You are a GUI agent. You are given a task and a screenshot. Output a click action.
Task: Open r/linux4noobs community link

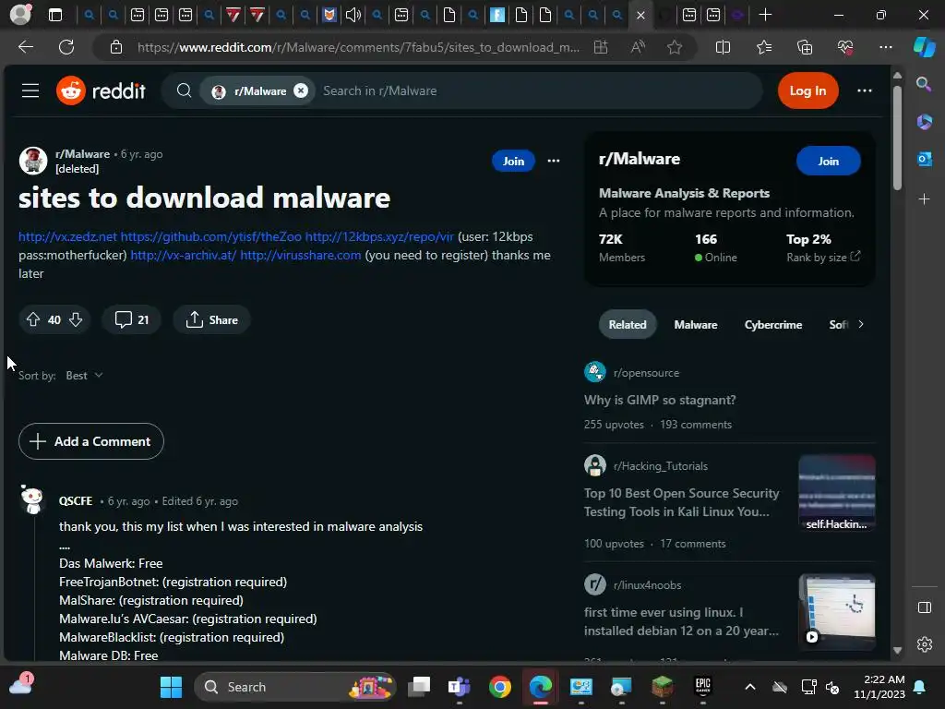click(x=647, y=584)
